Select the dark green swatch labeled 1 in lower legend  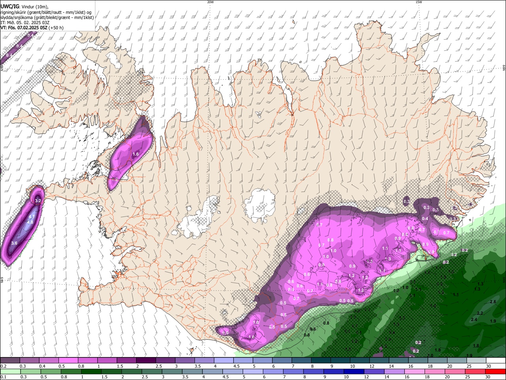pos(90,371)
